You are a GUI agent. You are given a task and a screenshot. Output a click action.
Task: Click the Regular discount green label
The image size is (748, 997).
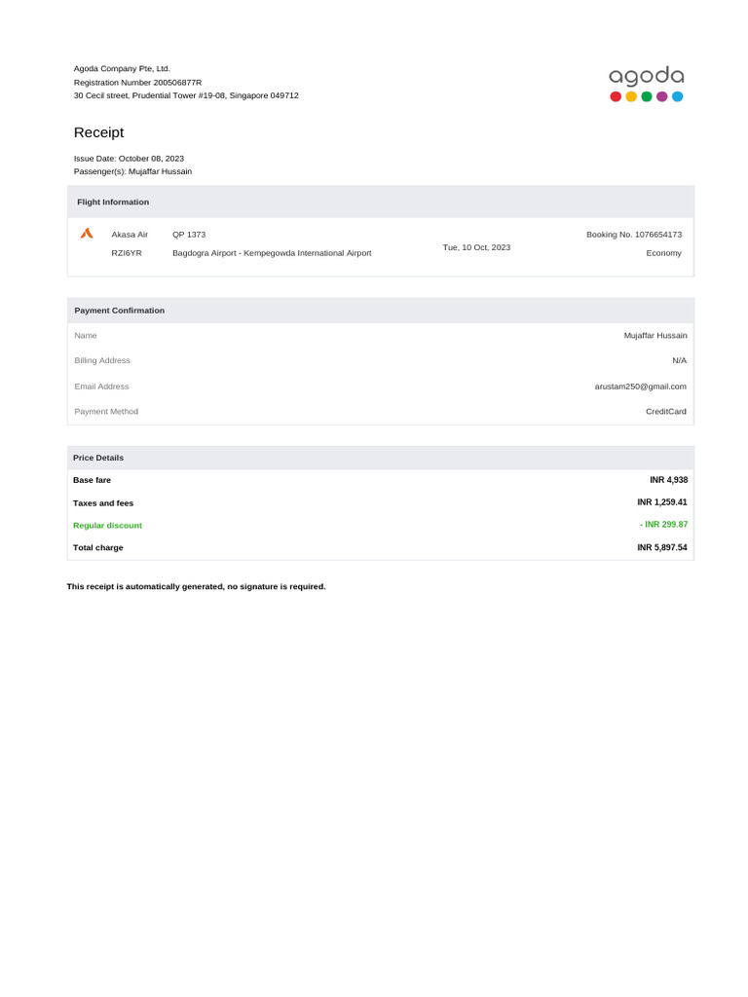tap(107, 525)
